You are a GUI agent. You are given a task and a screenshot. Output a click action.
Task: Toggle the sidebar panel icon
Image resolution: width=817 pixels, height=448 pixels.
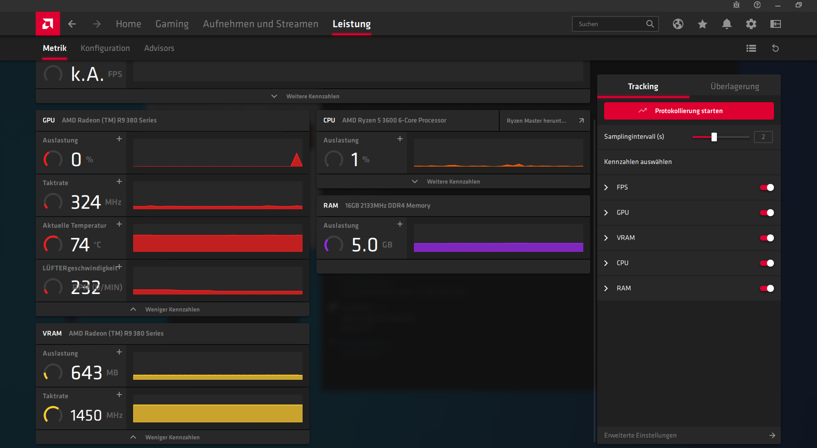tap(776, 24)
